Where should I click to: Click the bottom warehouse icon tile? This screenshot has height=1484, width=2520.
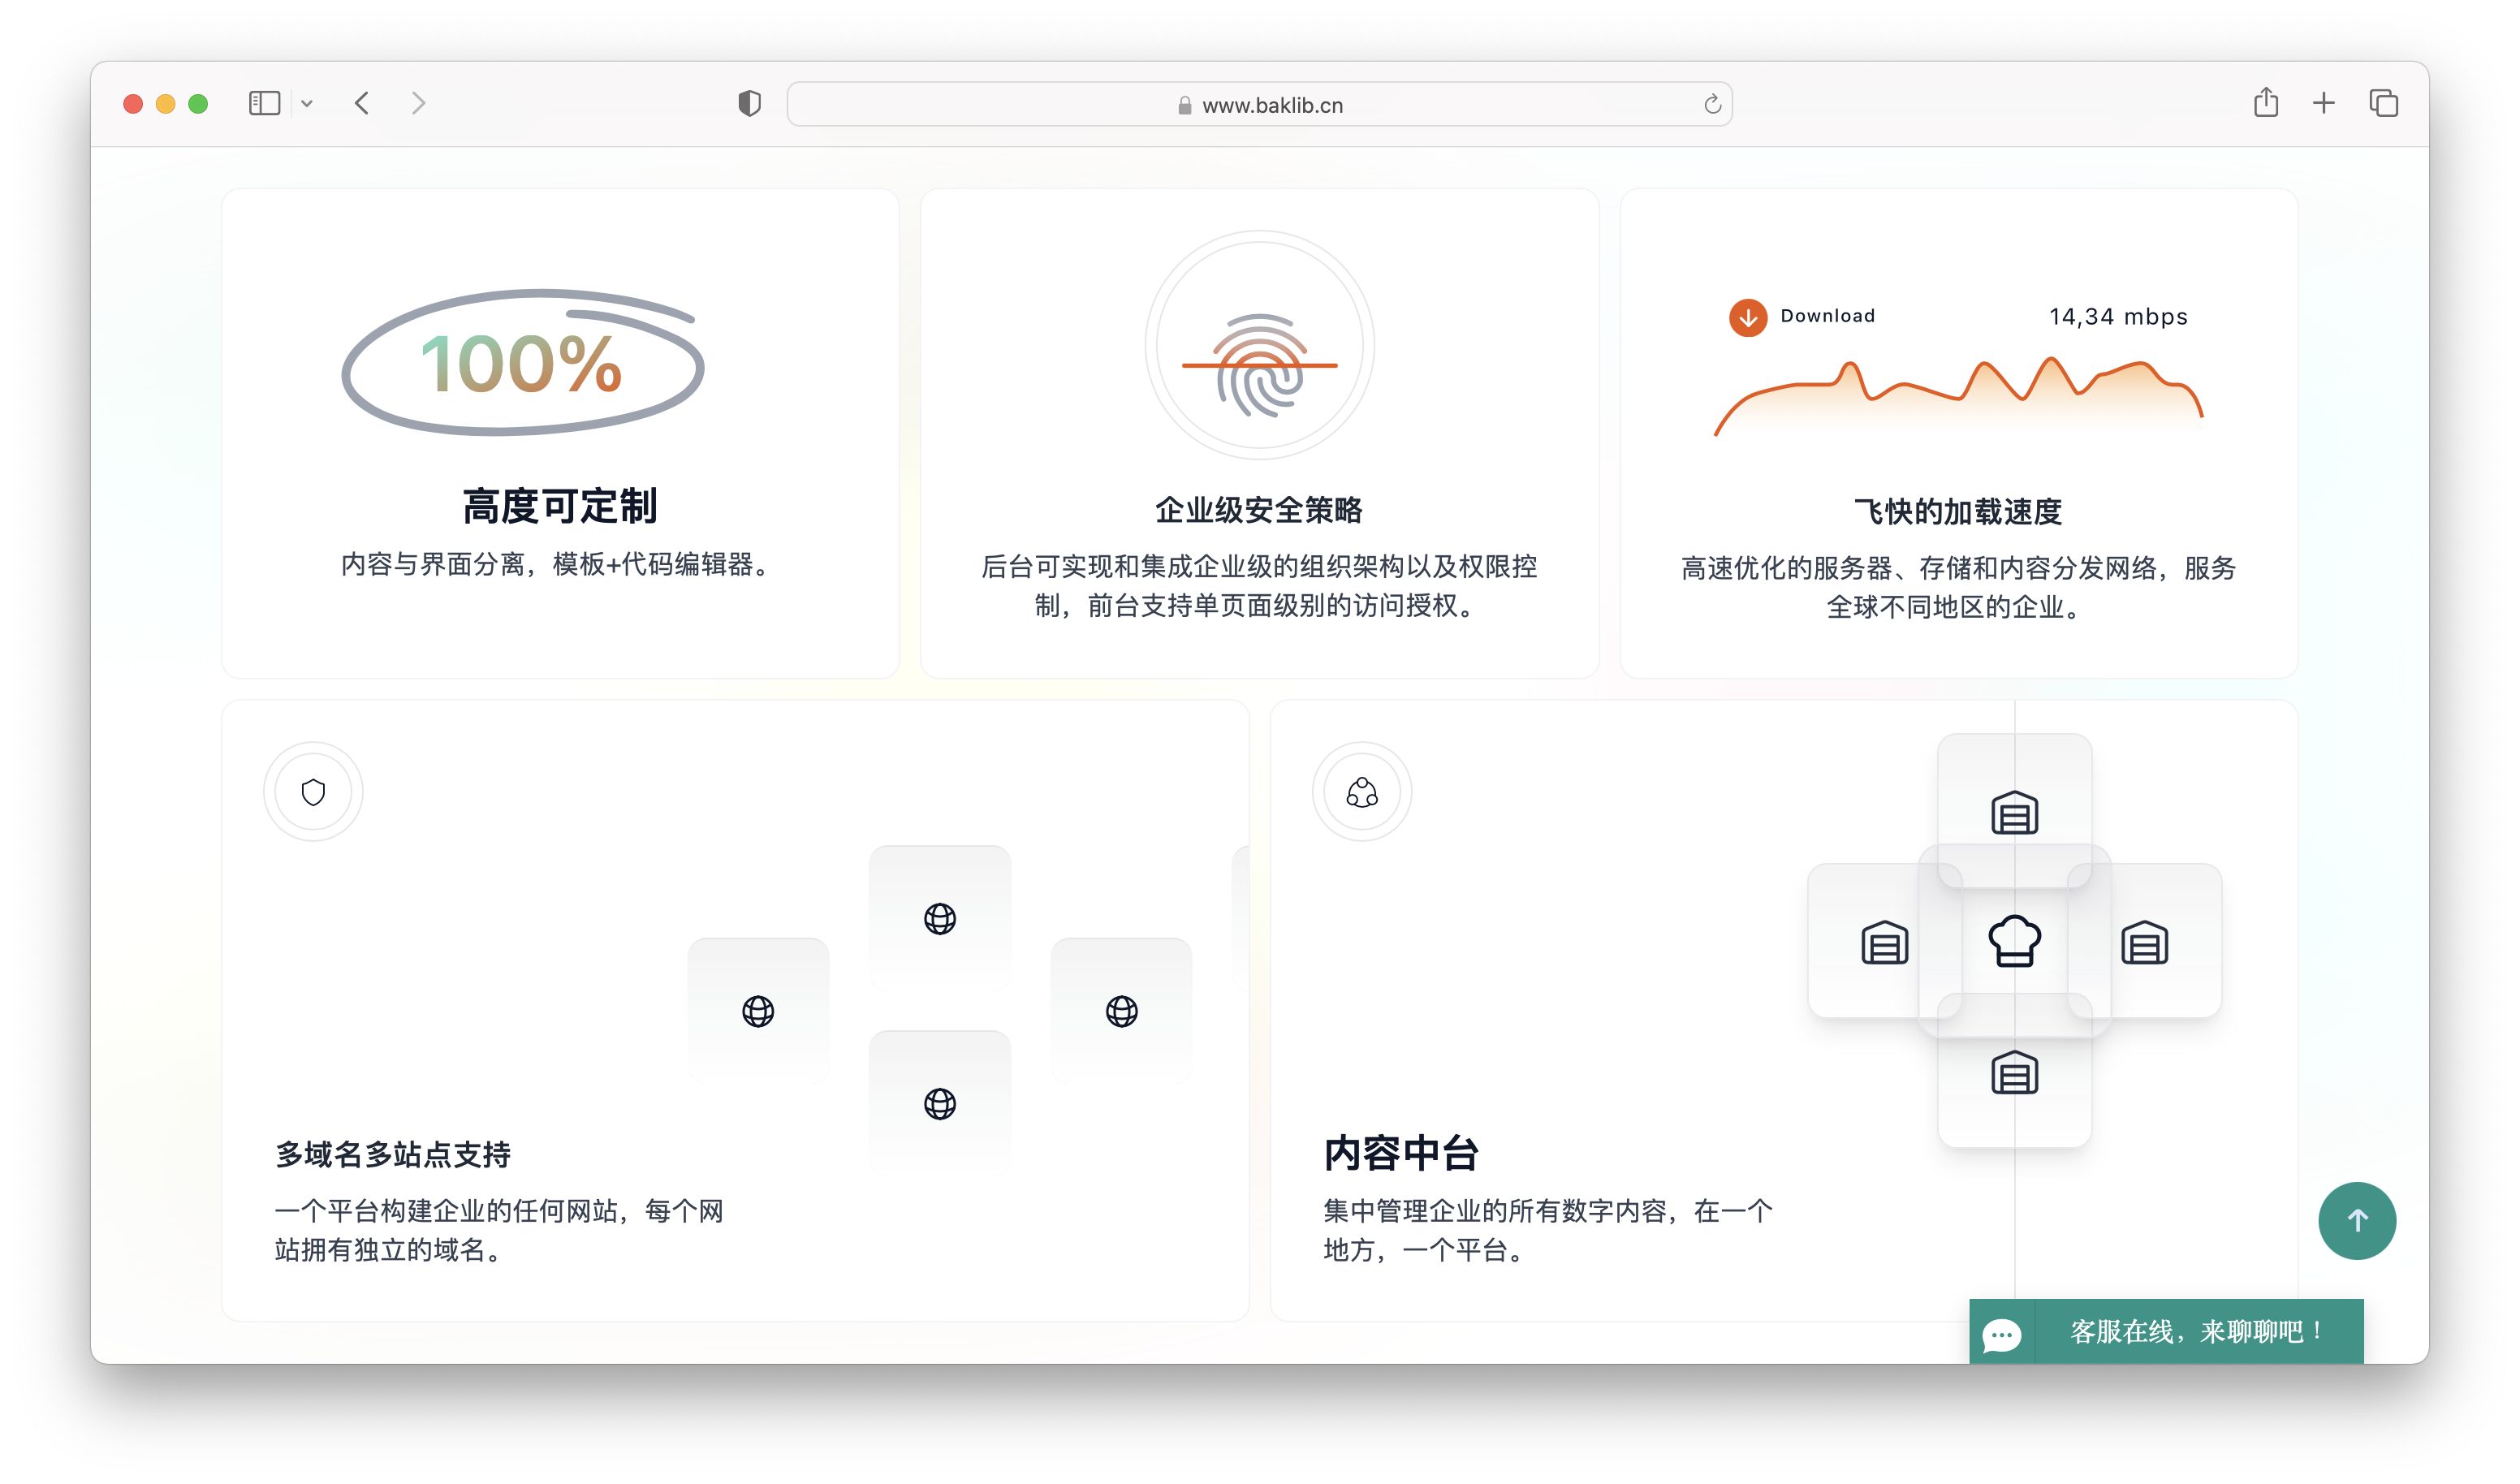tap(2014, 1072)
